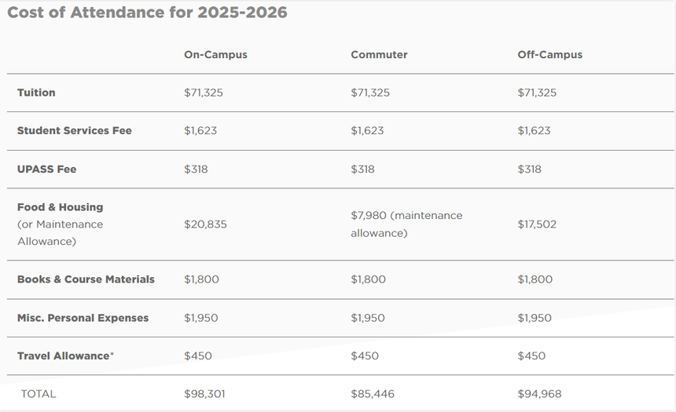Select the On-Campus column header

[x=215, y=55]
